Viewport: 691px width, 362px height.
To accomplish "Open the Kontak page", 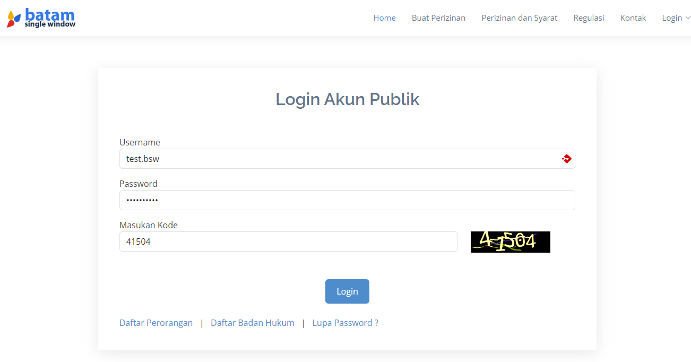I will pos(633,18).
